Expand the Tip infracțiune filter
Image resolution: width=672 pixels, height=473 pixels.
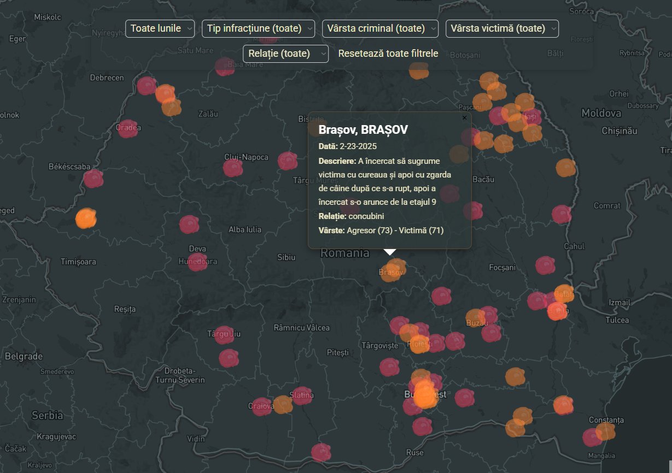tap(258, 28)
